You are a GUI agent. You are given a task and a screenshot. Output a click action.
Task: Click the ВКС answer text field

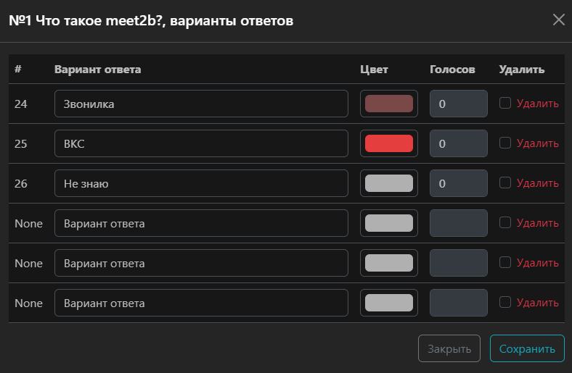tap(201, 143)
